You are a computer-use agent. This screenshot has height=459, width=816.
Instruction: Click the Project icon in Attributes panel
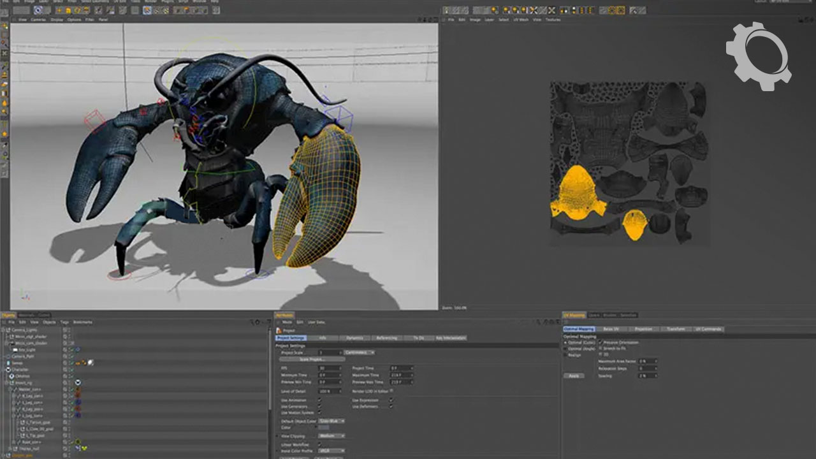(279, 330)
